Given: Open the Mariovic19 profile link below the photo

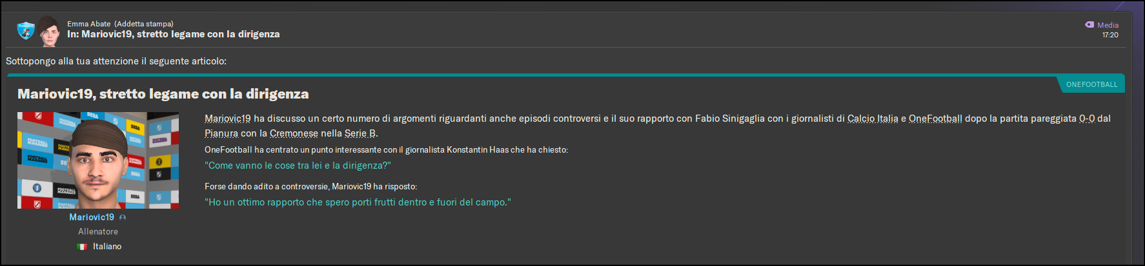Looking at the screenshot, I should coord(92,218).
